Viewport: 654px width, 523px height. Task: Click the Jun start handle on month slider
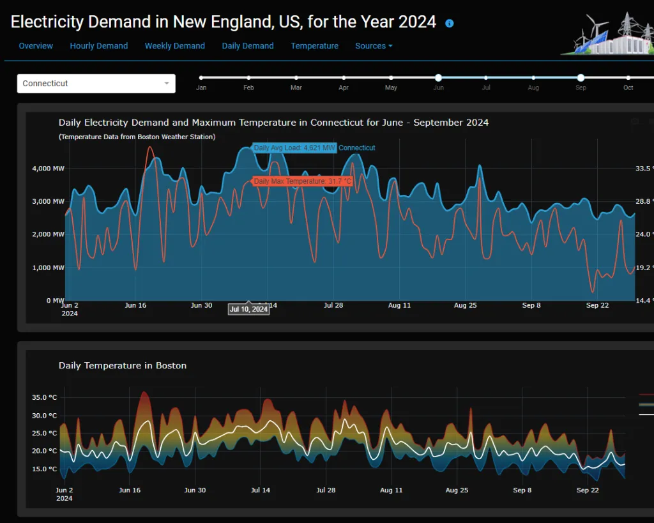coord(438,78)
